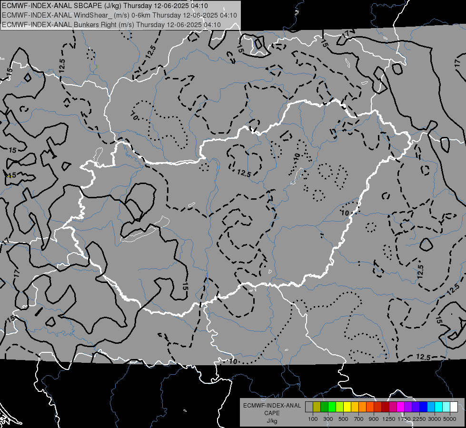Click the 1250 tick label in legend
466x428 pixels.
[389, 419]
